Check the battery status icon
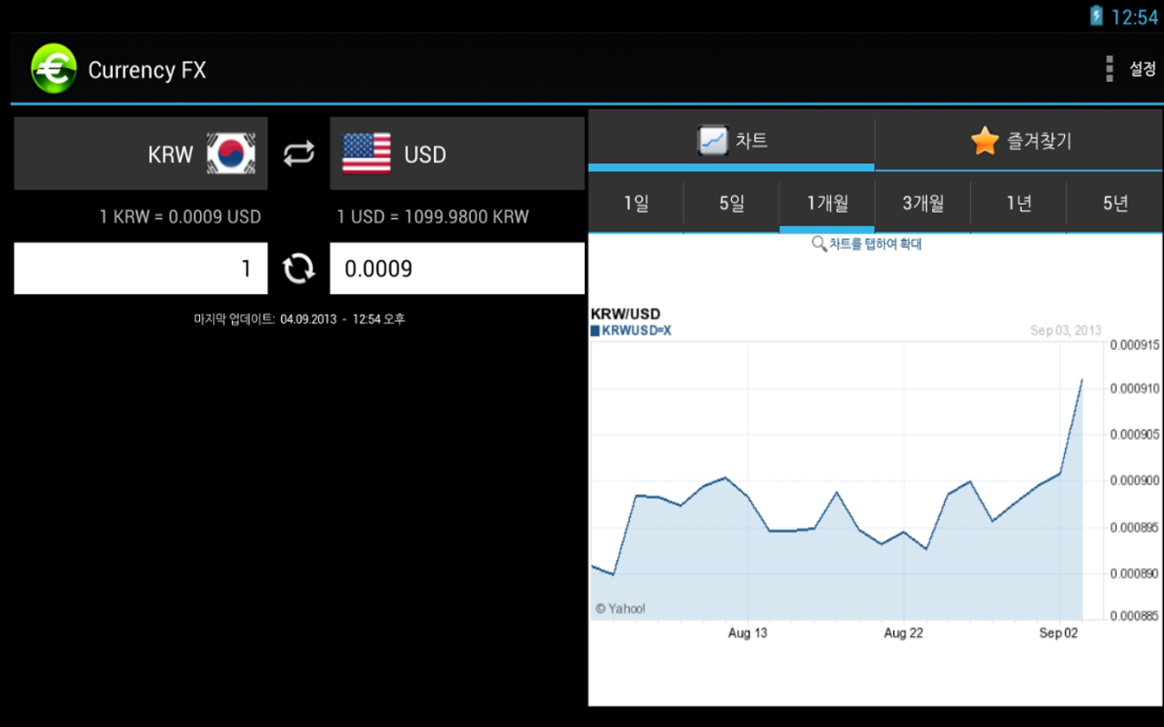The width and height of the screenshot is (1164, 727). (x=1097, y=15)
